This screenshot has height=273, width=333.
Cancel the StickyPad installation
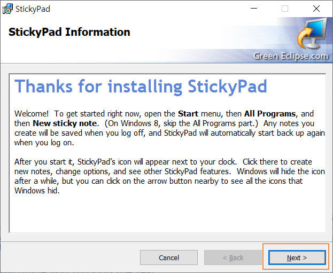pyautogui.click(x=169, y=258)
